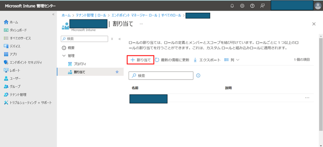Open the assignment row ellipsis menu
Screen dimensions: 323x147
point(307,98)
